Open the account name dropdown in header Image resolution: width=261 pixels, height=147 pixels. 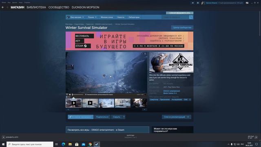click(224, 3)
